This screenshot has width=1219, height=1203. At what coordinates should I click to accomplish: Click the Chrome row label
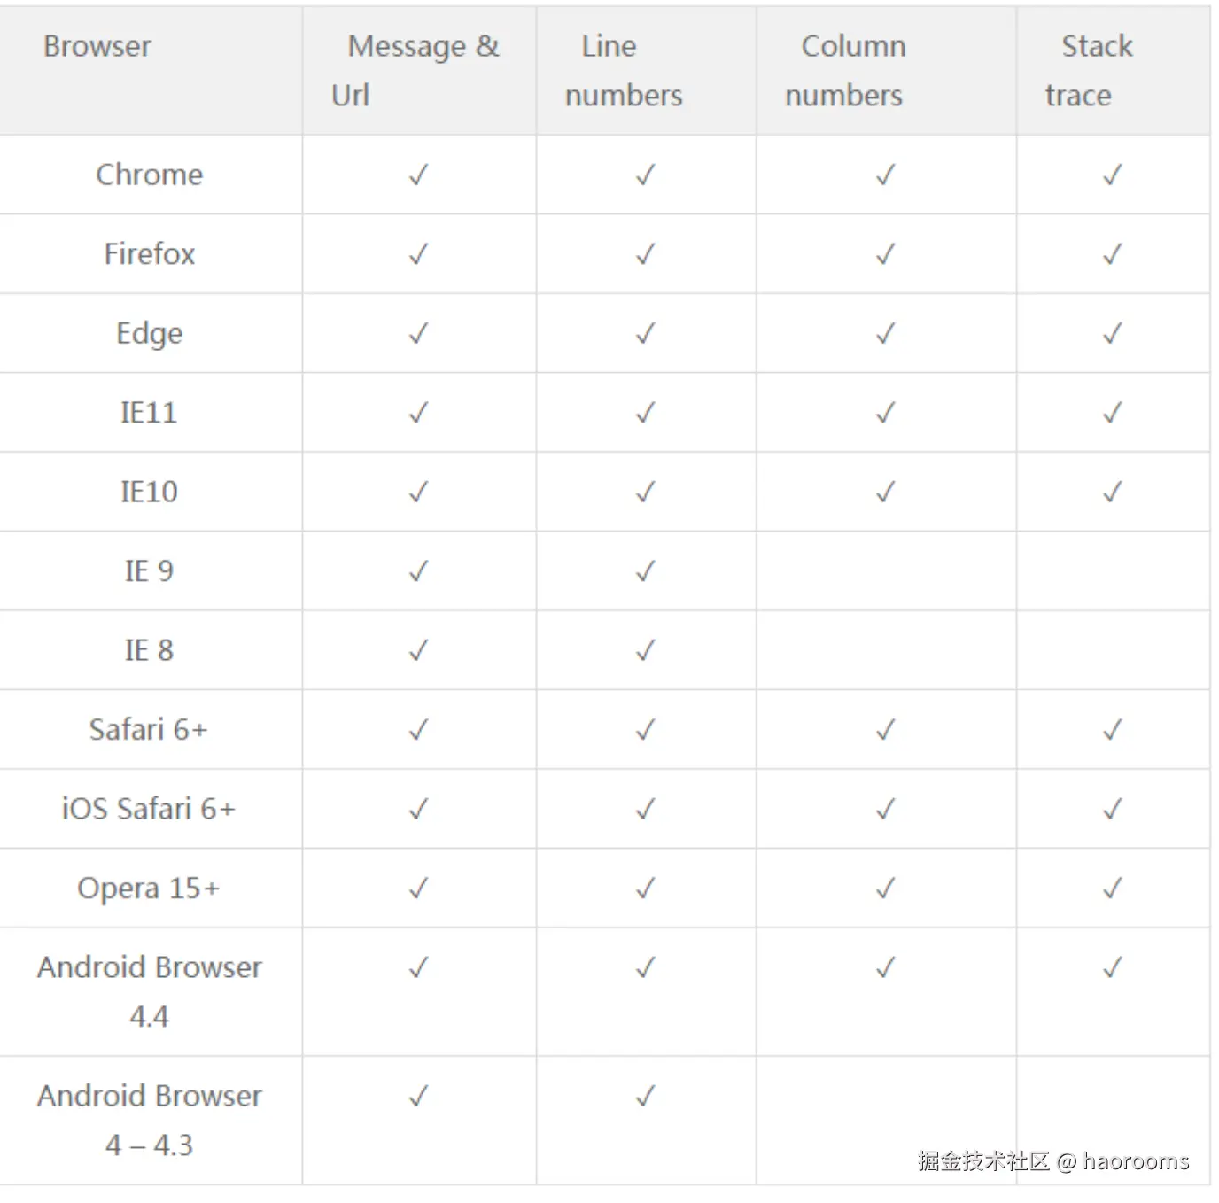click(x=149, y=175)
